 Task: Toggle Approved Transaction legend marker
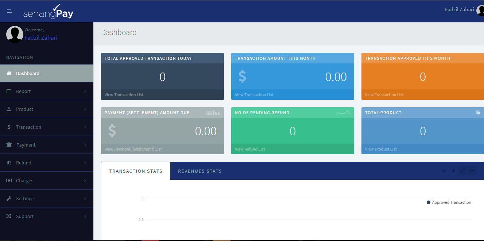(429, 202)
